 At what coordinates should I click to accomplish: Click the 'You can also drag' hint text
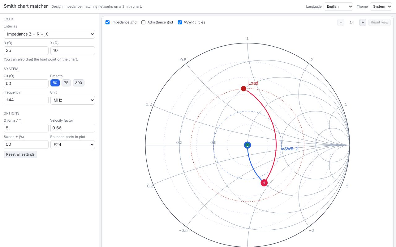[x=41, y=59]
